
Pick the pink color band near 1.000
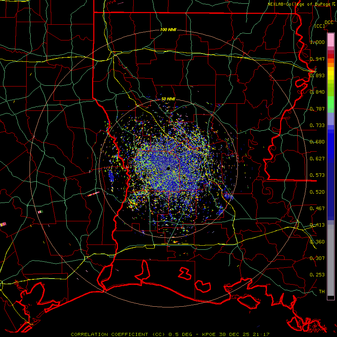(x=331, y=40)
